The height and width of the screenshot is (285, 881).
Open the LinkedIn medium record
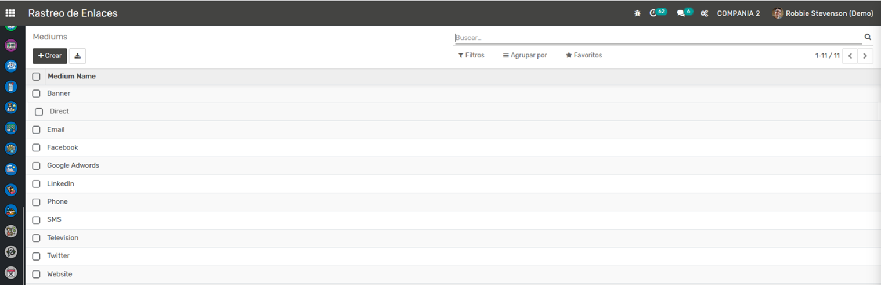tap(61, 184)
